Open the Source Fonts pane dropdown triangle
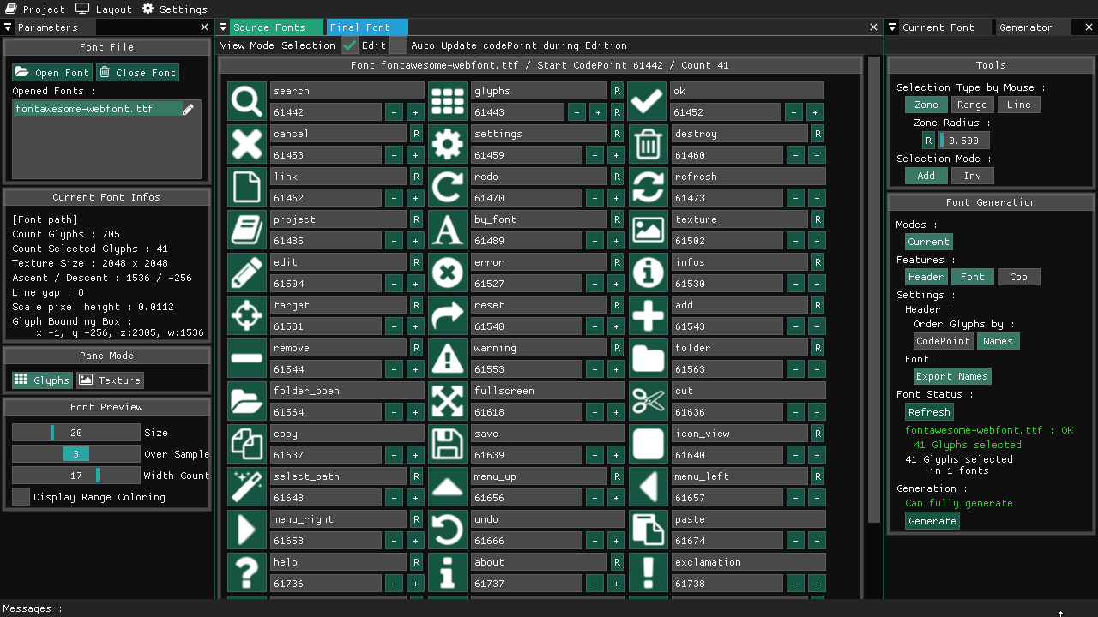1098x617 pixels. (223, 27)
